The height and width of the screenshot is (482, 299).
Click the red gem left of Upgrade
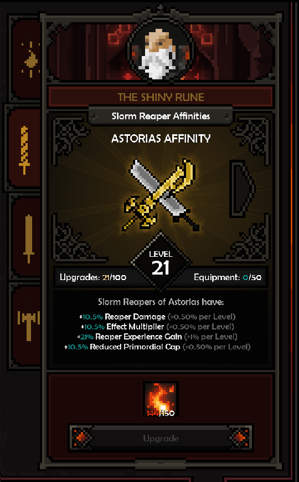[x=81, y=437]
